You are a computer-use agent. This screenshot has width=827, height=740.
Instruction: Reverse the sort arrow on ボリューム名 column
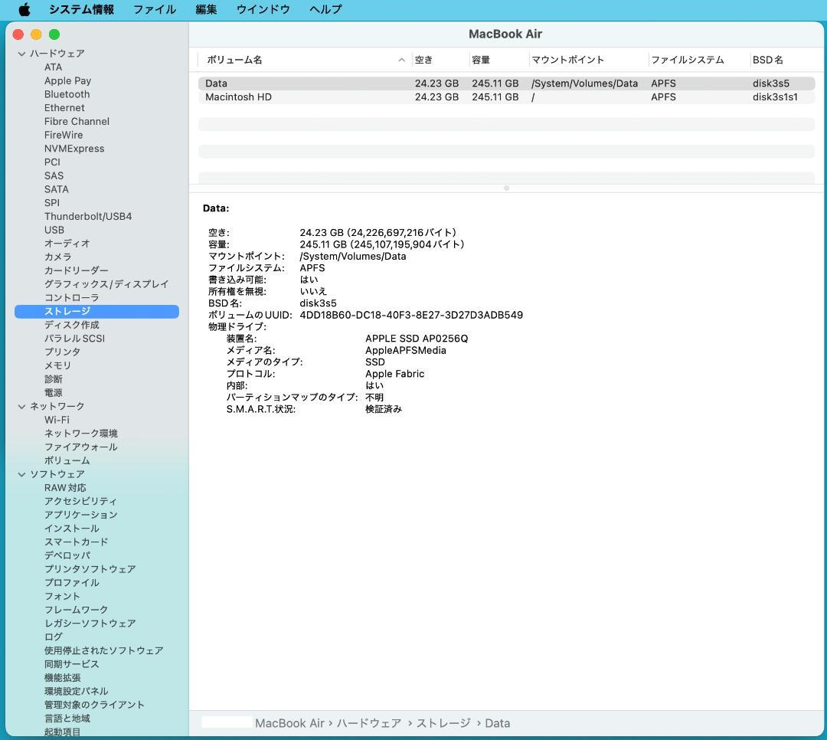pyautogui.click(x=401, y=59)
